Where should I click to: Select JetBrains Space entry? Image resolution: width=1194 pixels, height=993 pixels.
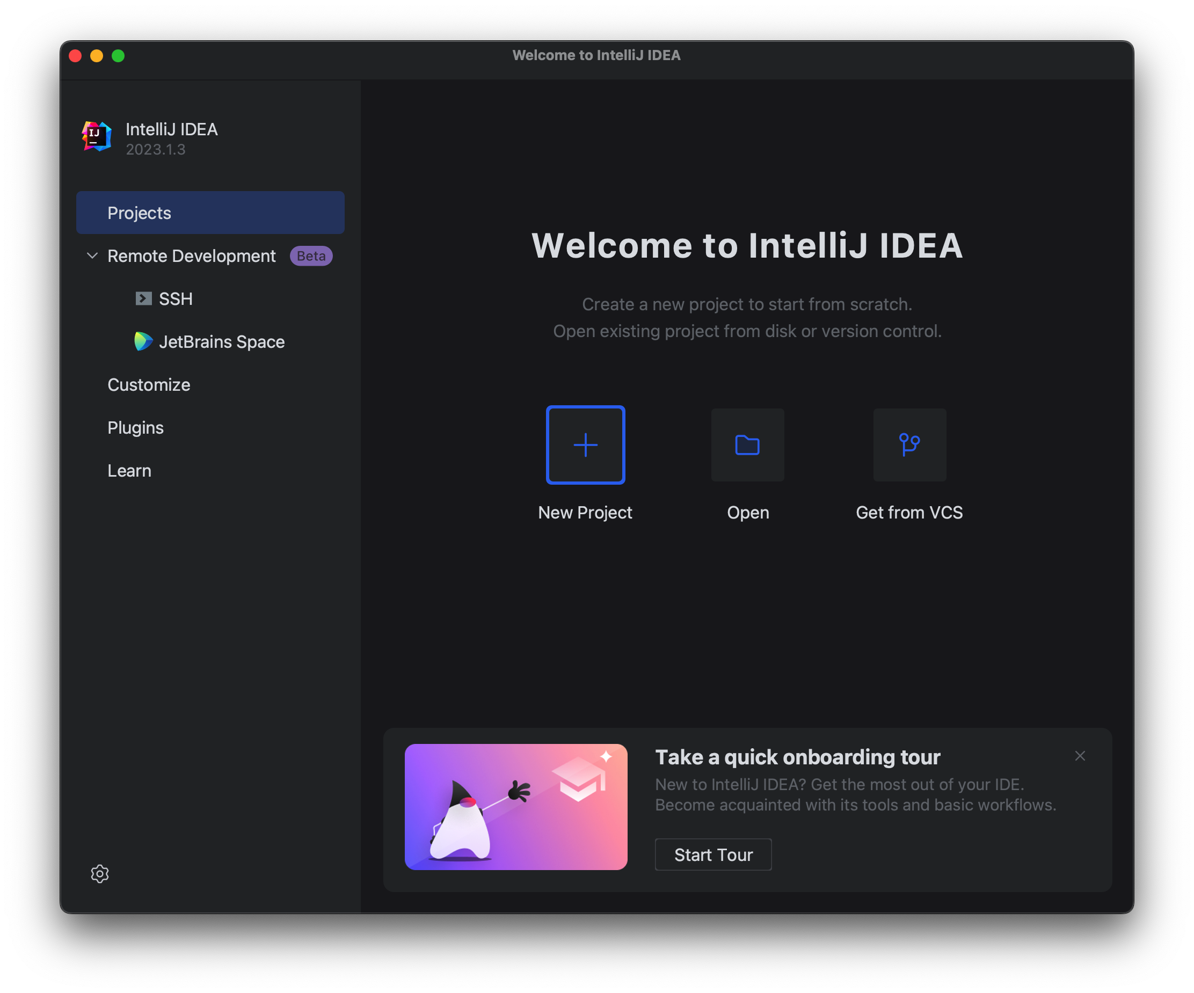[221, 341]
